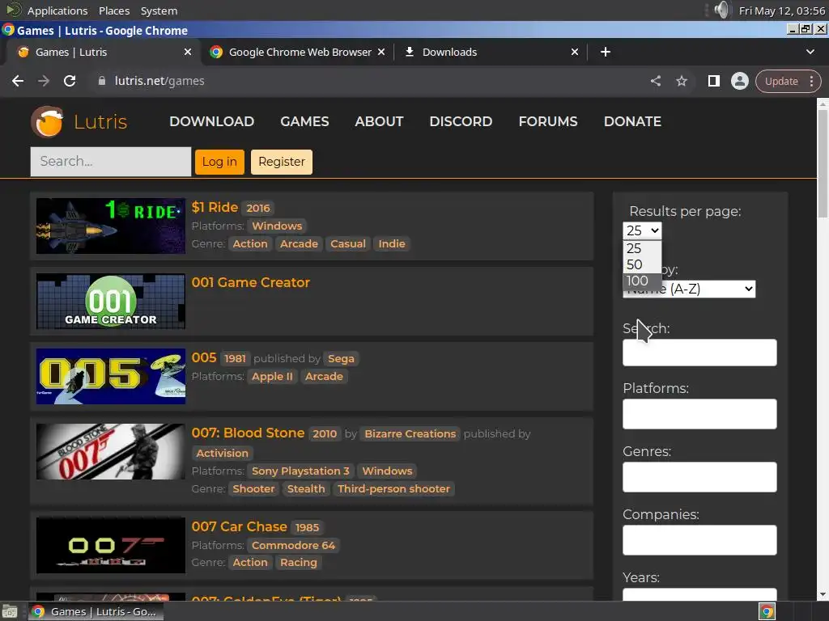829x621 pixels.
Task: Click the Chrome icon in bottom panel tray
Action: pyautogui.click(x=767, y=611)
